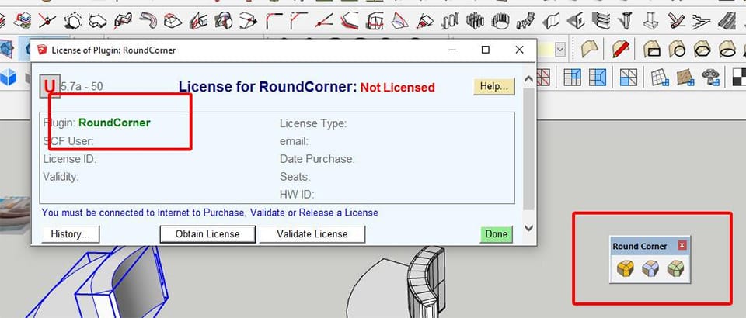Click the red U LibFredo icon
This screenshot has width=746, height=318.
click(50, 86)
